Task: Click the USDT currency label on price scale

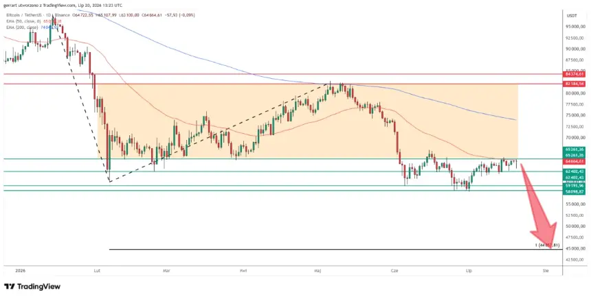Action: tap(572, 16)
